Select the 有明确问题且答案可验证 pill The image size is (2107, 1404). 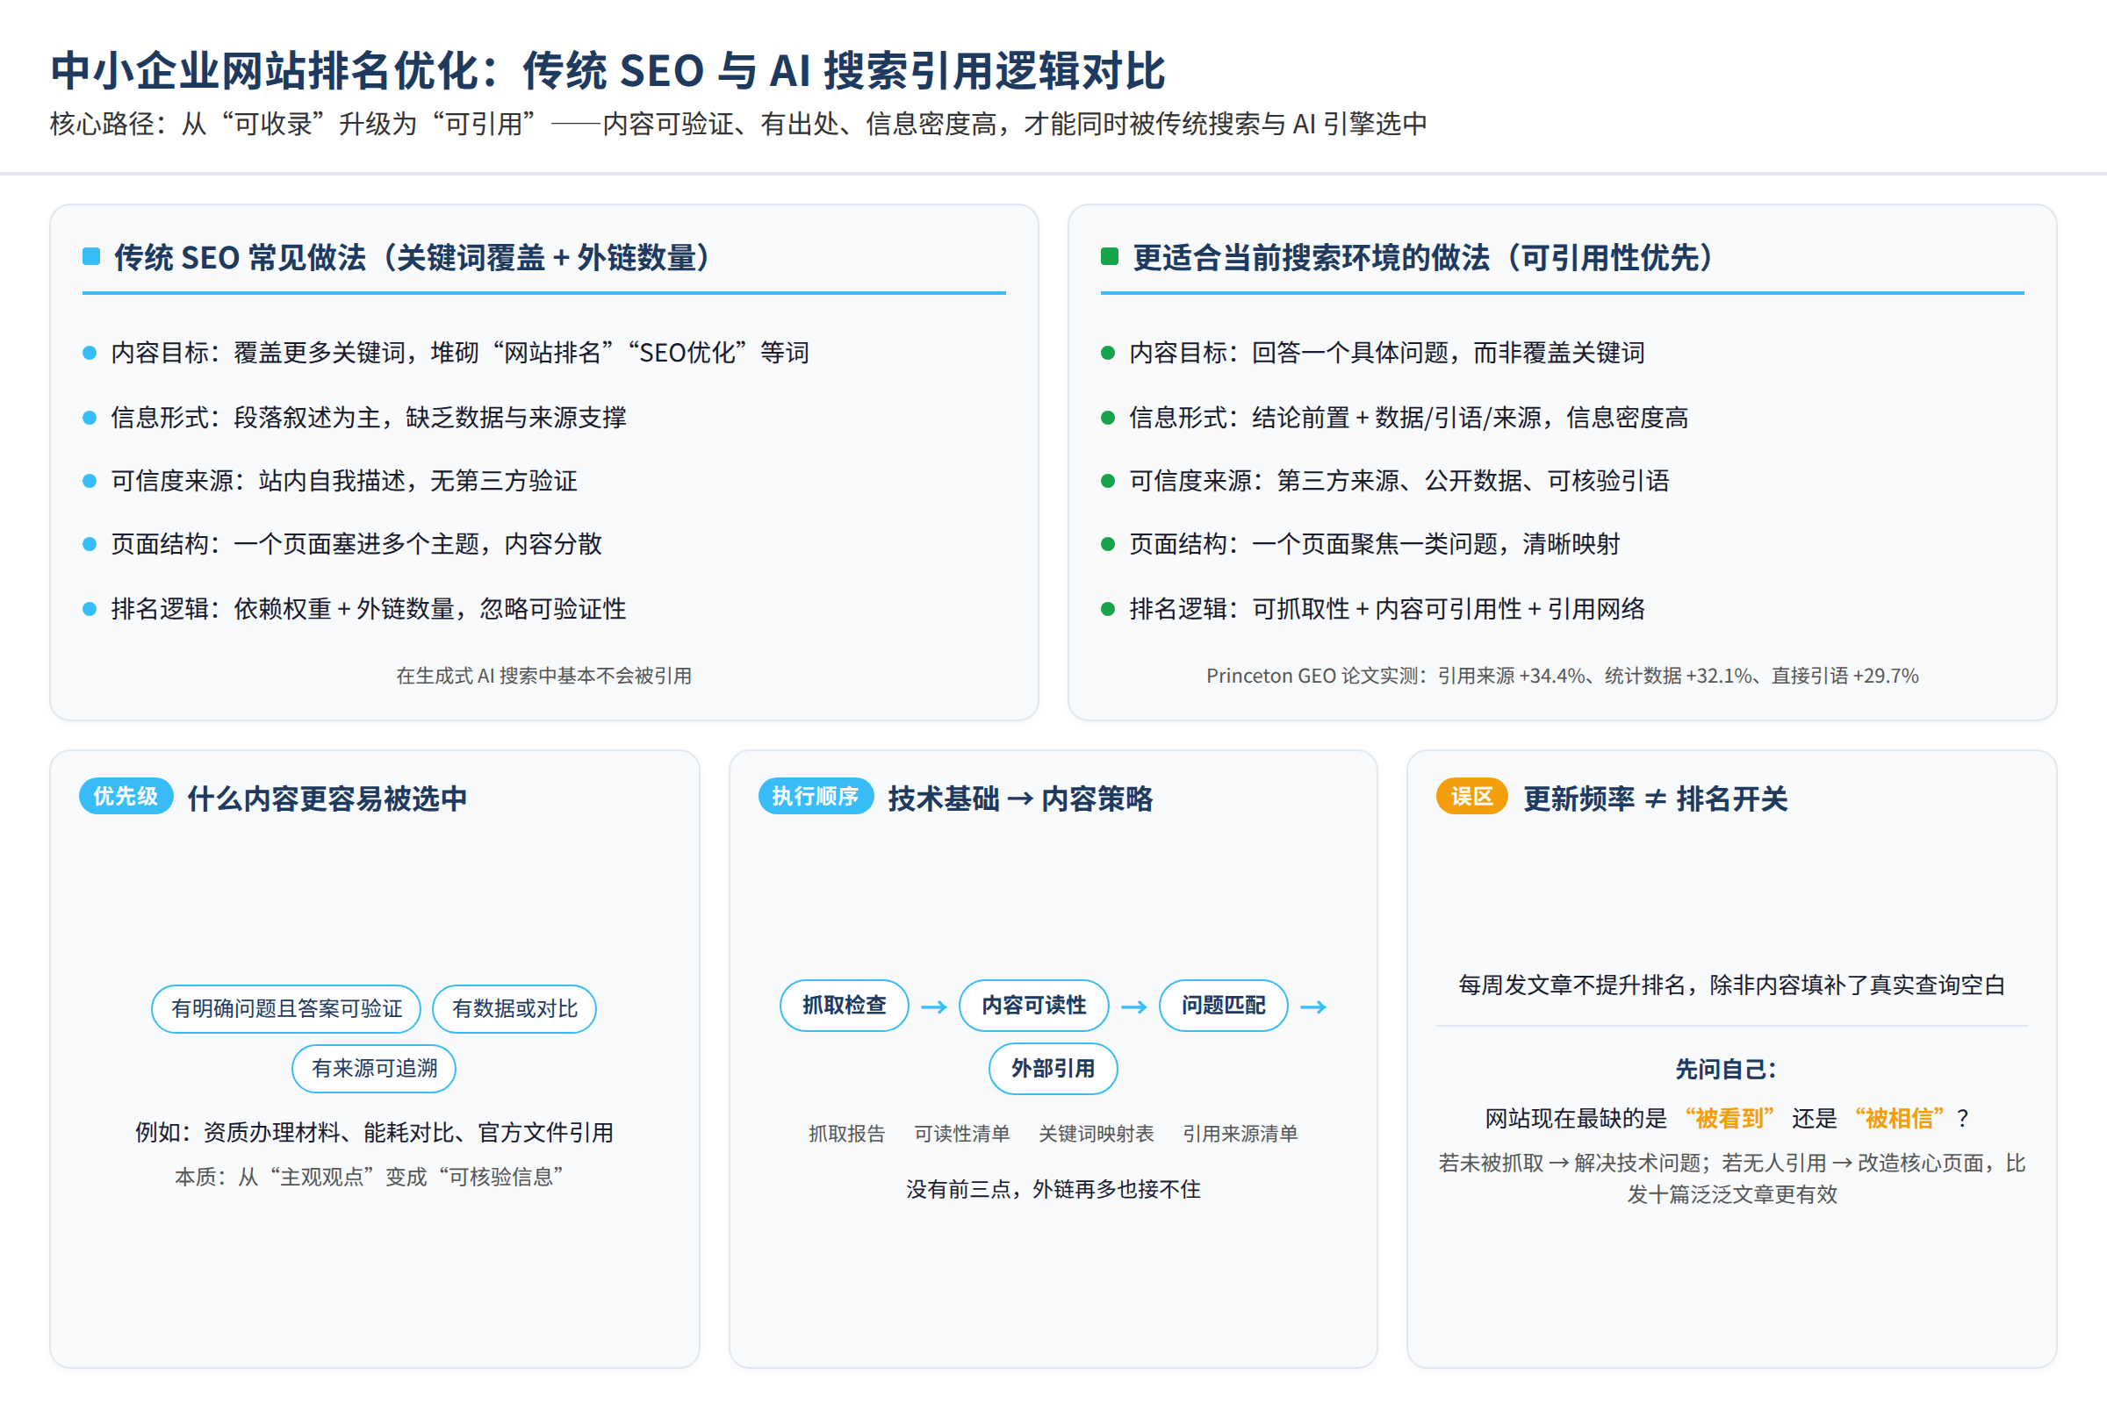(x=287, y=1009)
